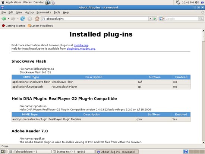
Task: Click the nphelix.so file name line
Action: (x=33, y=106)
